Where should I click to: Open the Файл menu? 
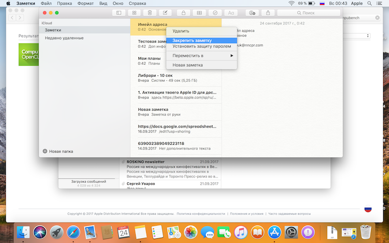pos(46,4)
